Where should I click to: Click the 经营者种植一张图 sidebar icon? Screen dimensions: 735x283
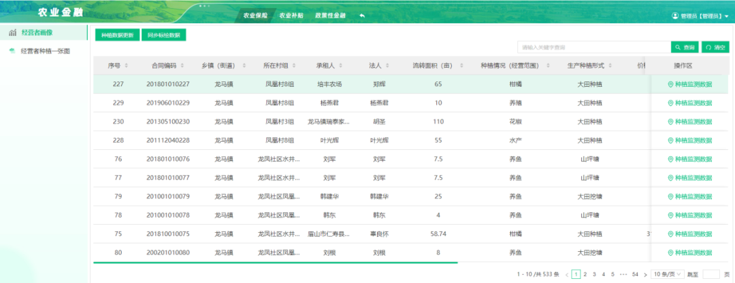pos(13,51)
